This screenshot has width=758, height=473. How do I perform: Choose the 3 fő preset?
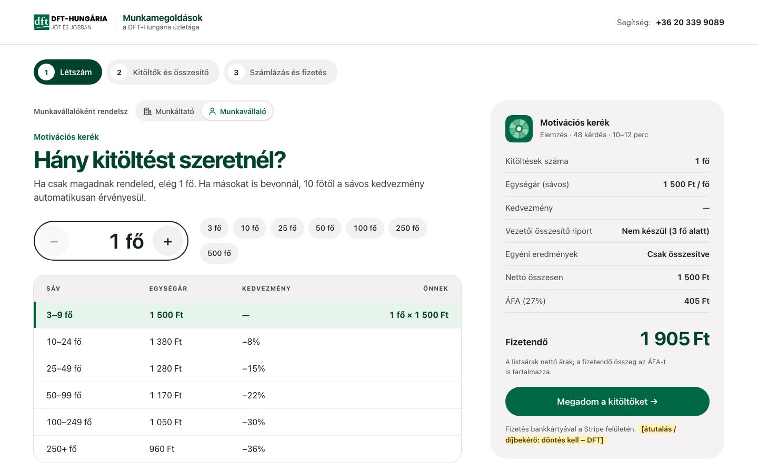pos(214,228)
